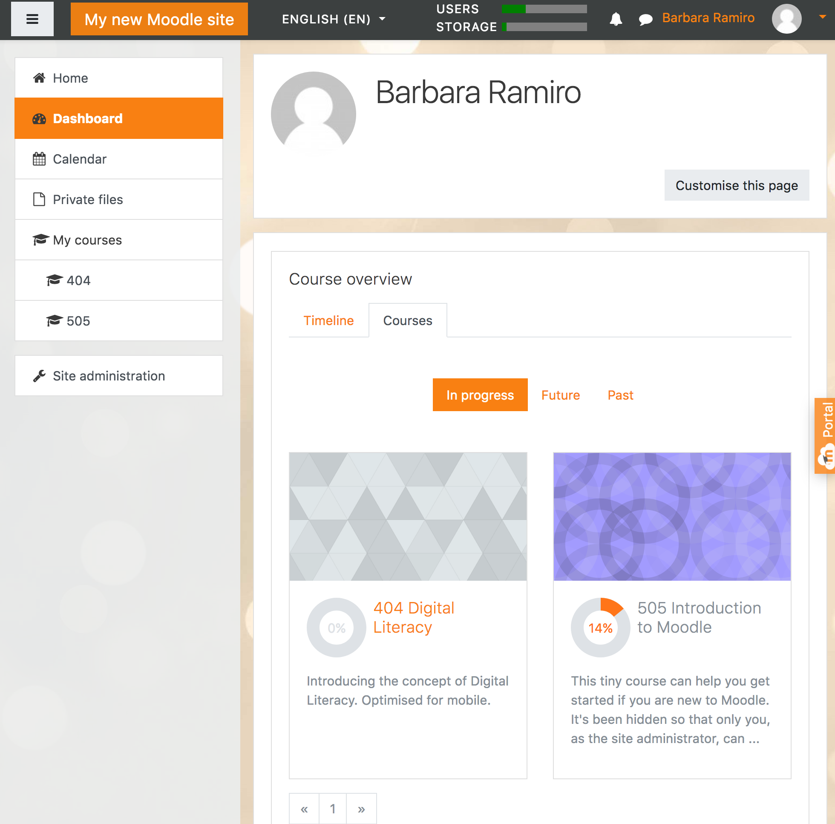This screenshot has width=835, height=824.
Task: Click the purple circles course image
Action: [x=672, y=517]
